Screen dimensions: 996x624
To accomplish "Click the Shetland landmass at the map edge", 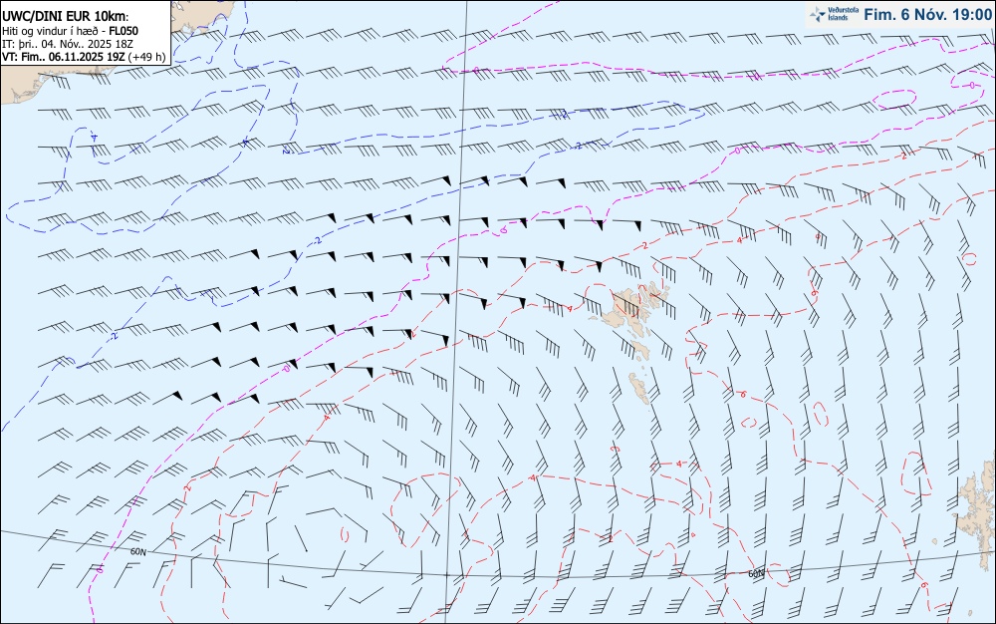I will (x=978, y=508).
